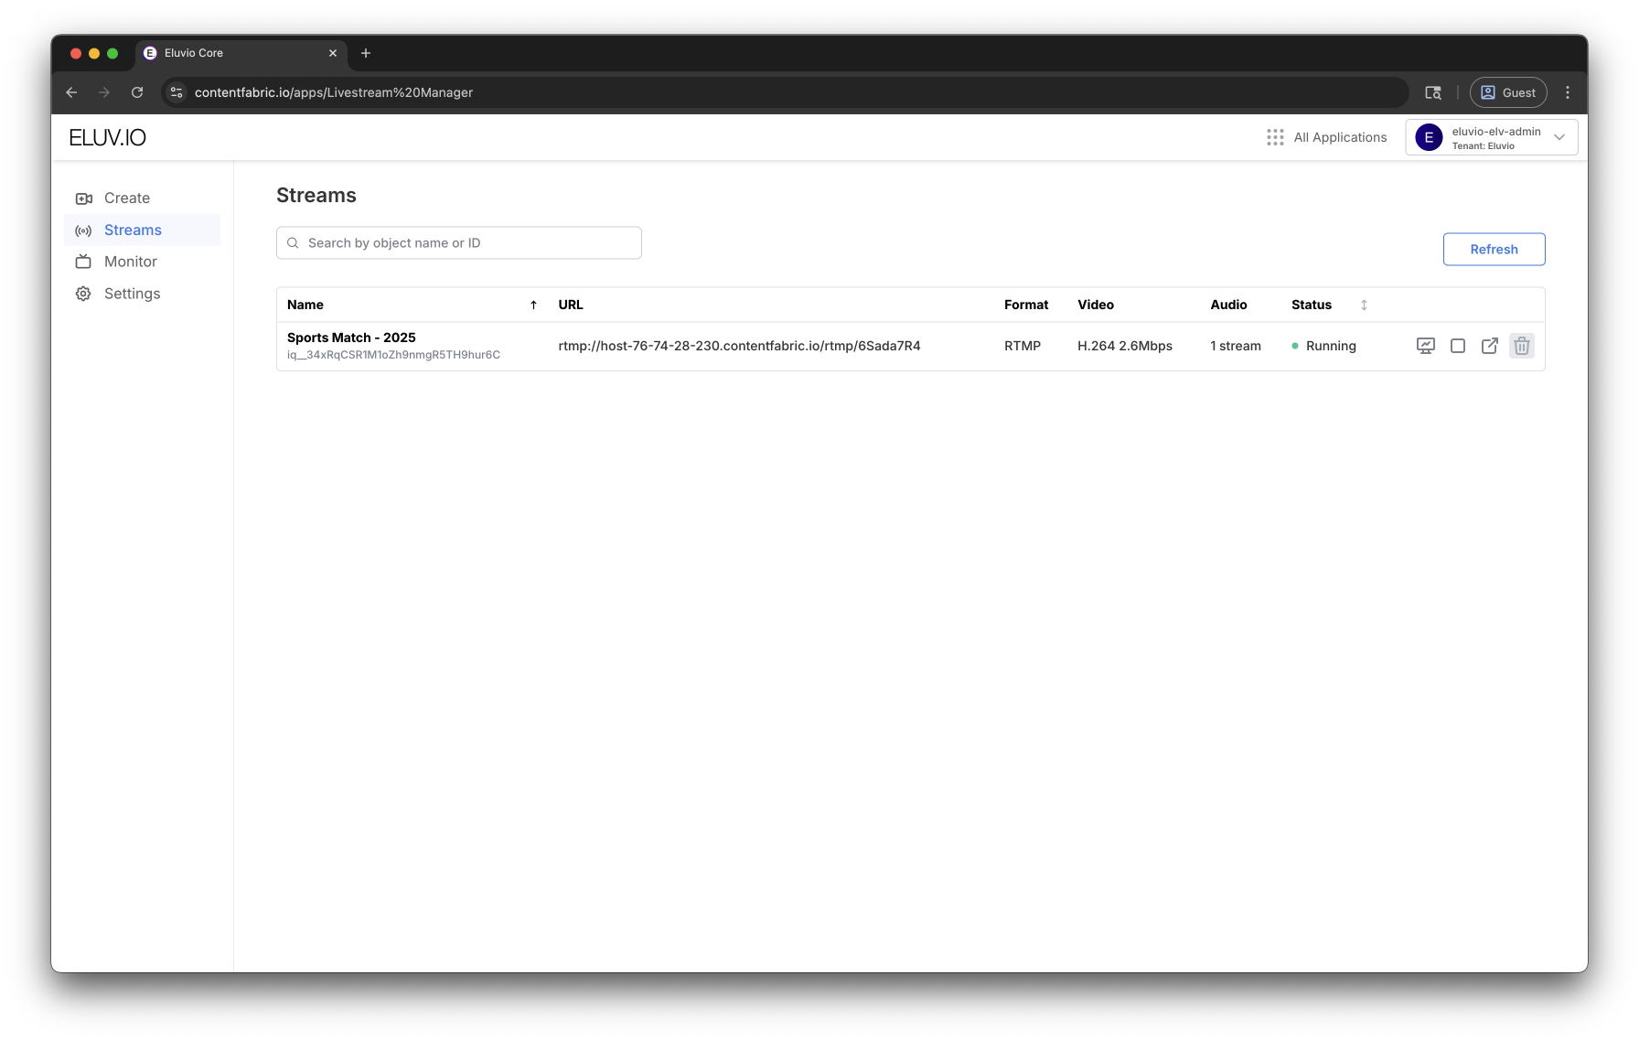Open stream in new window icon
Viewport: 1639px width, 1040px height.
click(1490, 346)
